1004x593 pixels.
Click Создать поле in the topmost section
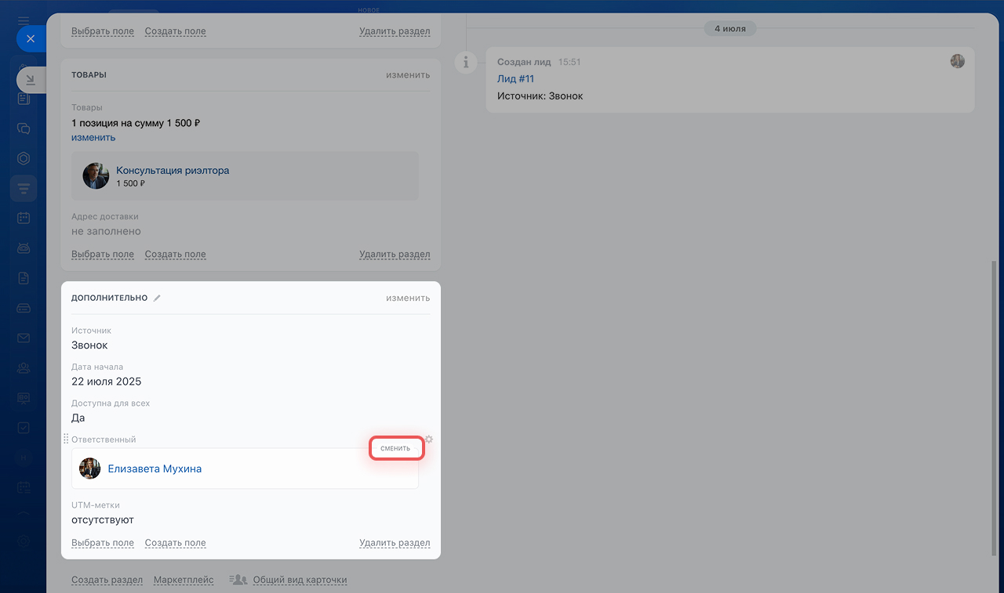click(176, 31)
